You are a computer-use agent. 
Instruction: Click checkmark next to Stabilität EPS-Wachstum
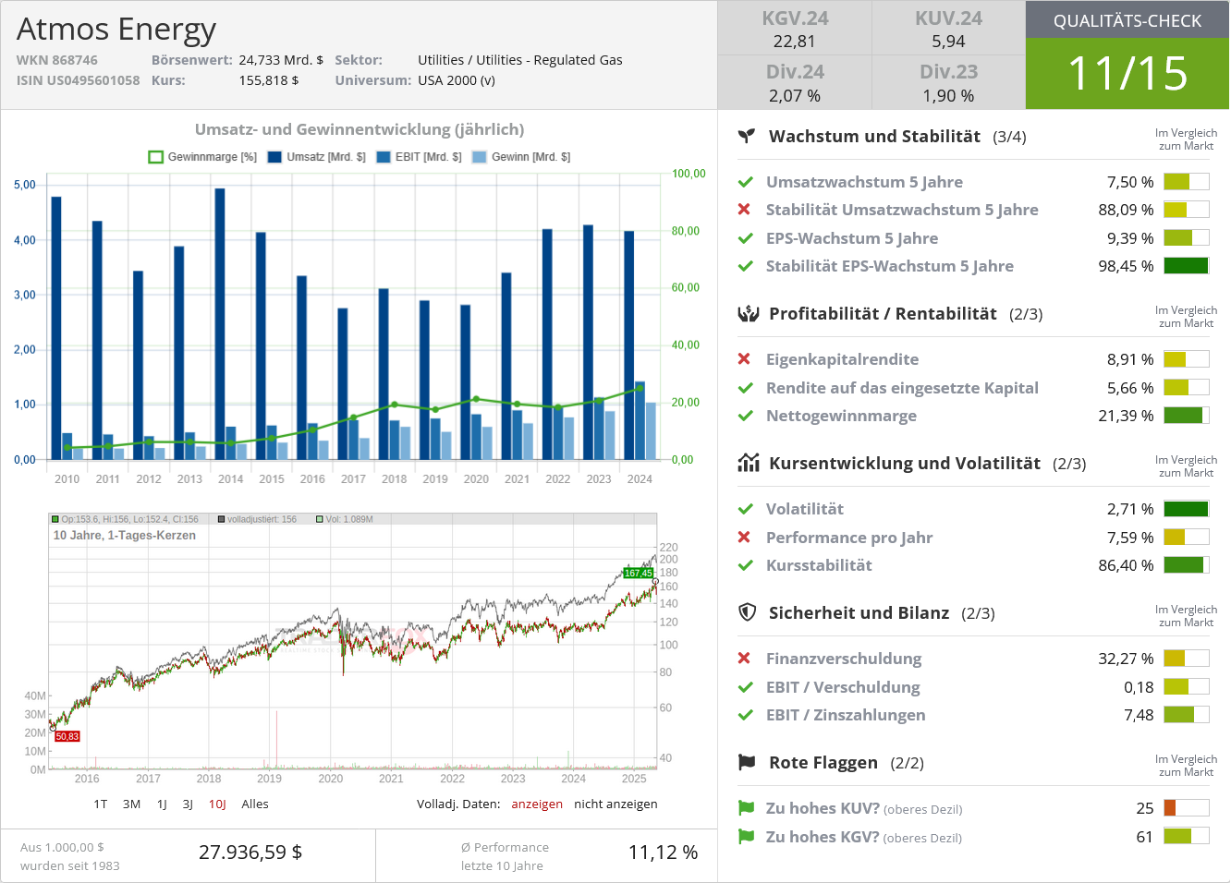pos(745,266)
